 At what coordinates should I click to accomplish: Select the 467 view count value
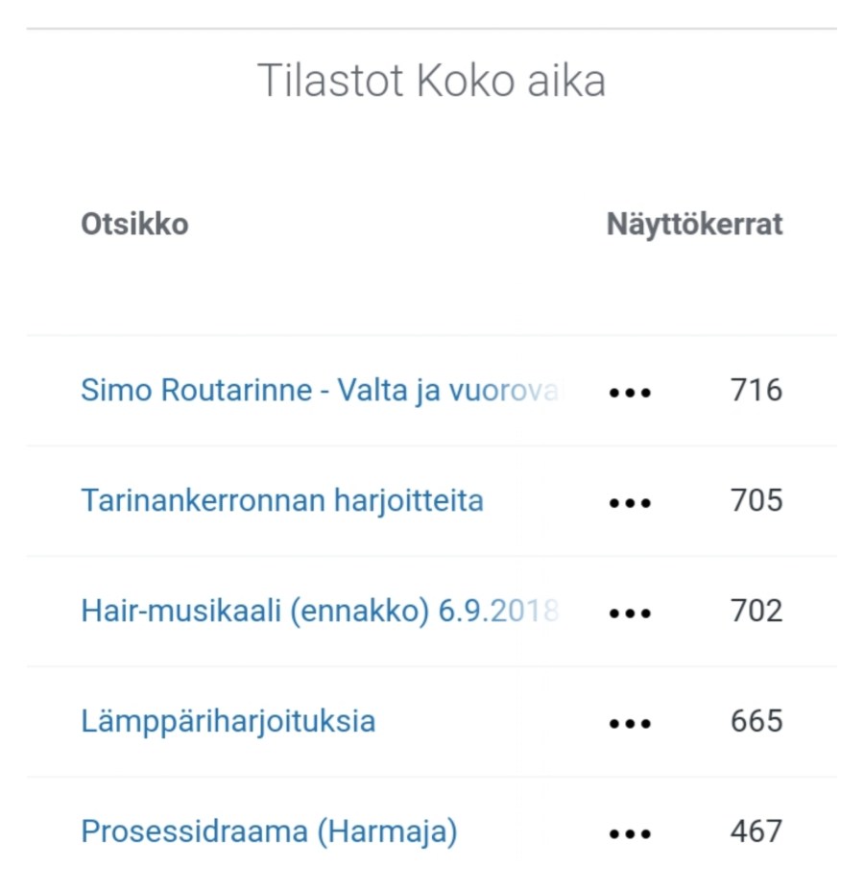pos(756,831)
